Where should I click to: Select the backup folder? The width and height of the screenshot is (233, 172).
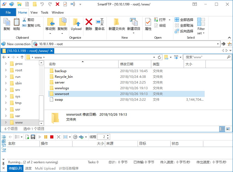(x=126, y=71)
